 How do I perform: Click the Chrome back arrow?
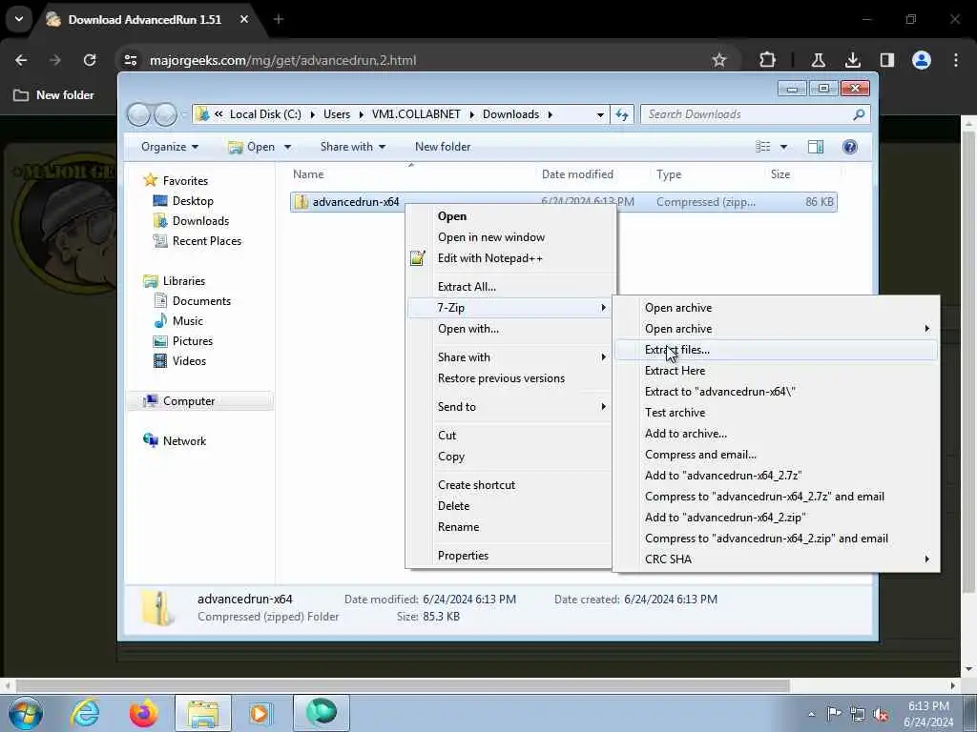(21, 60)
